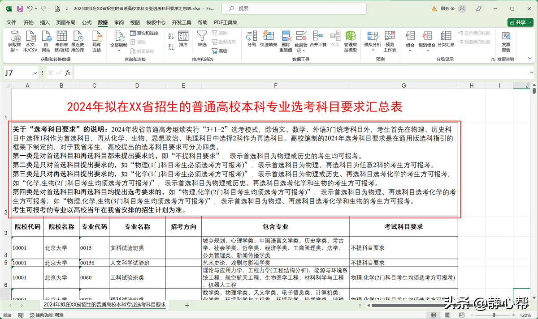Click the Save icon in the title bar
This screenshot has height=319, width=538.
(20, 9)
